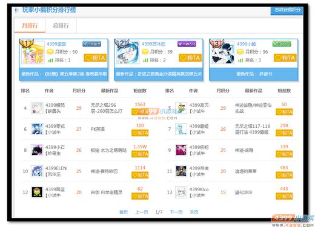Click the avatar of 4399Kico
The image size is (315, 228).
(x=181, y=192)
